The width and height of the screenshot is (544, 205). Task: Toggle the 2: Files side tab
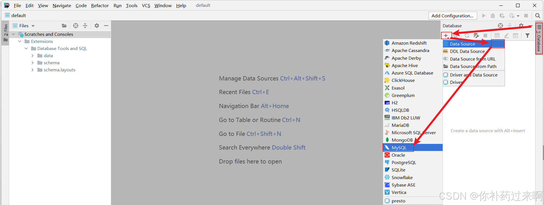tap(5, 33)
